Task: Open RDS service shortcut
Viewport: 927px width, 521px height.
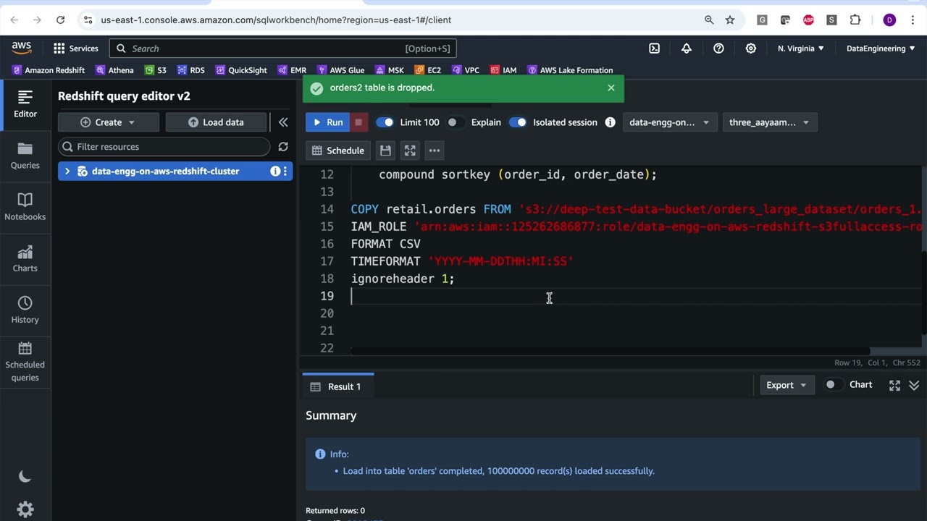Action: click(x=190, y=70)
